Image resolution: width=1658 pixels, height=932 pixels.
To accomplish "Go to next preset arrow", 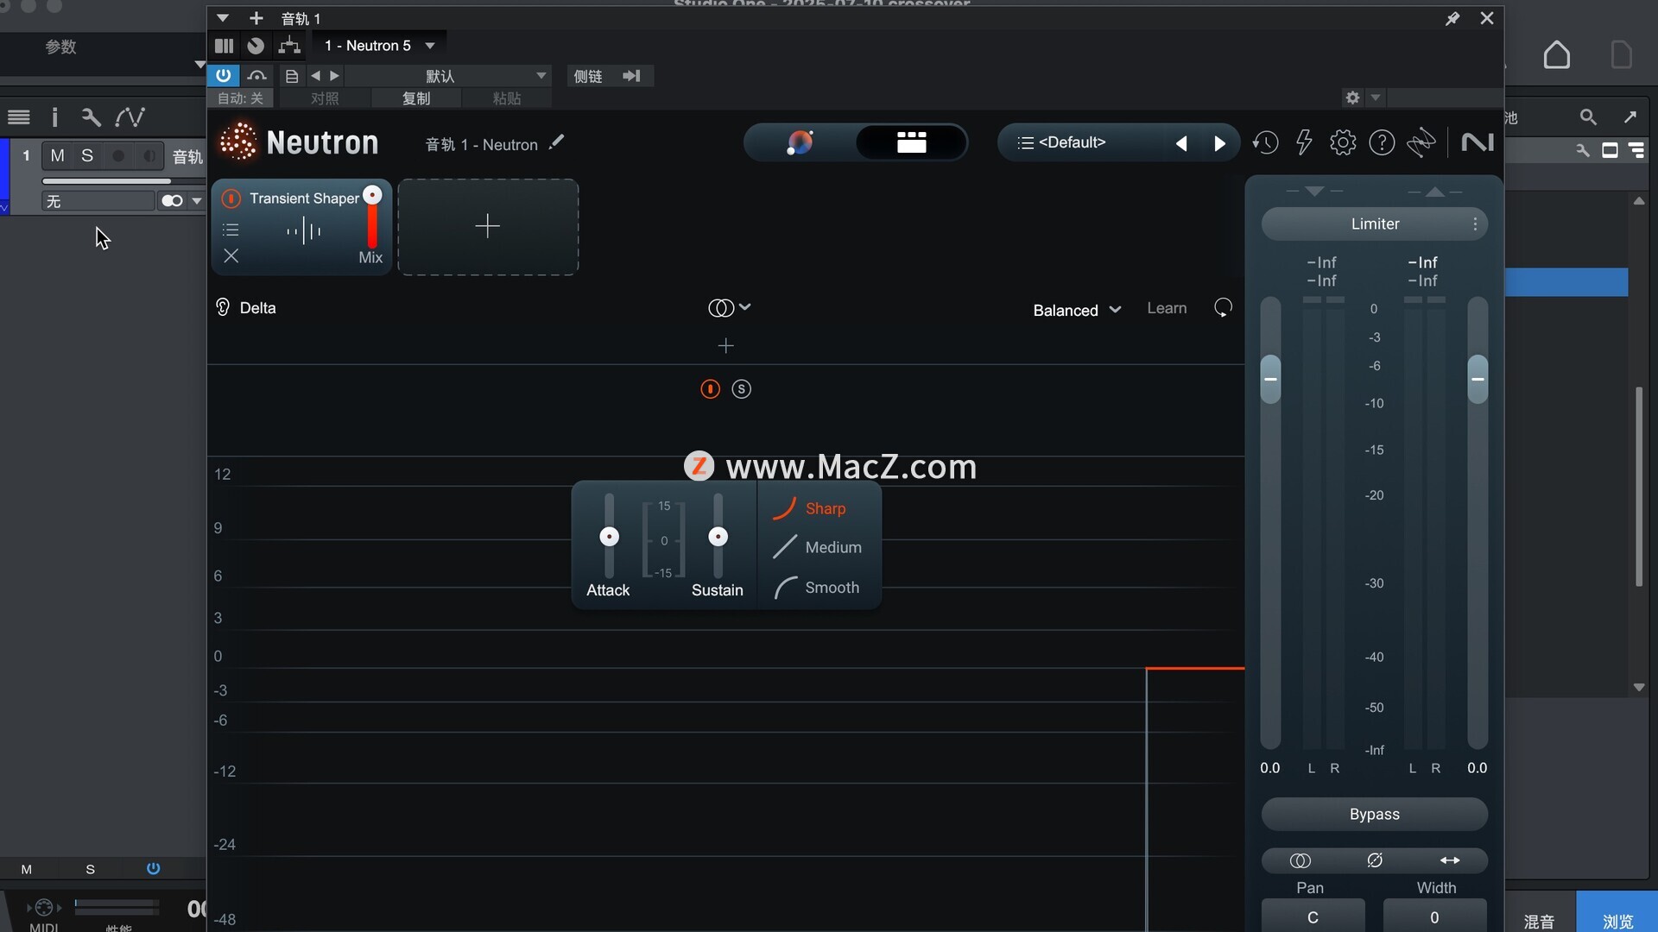I will coord(1219,143).
